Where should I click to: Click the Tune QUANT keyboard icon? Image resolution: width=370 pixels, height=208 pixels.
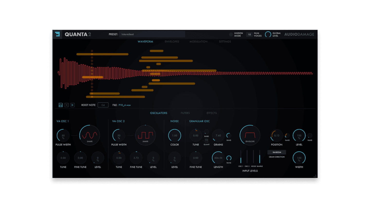coord(206,141)
